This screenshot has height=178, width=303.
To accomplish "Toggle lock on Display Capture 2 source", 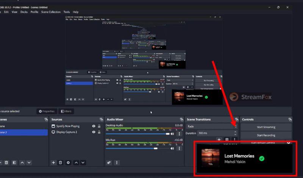I will (99, 132).
